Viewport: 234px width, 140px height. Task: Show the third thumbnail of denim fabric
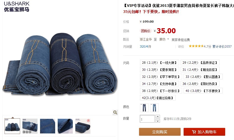point(48,126)
